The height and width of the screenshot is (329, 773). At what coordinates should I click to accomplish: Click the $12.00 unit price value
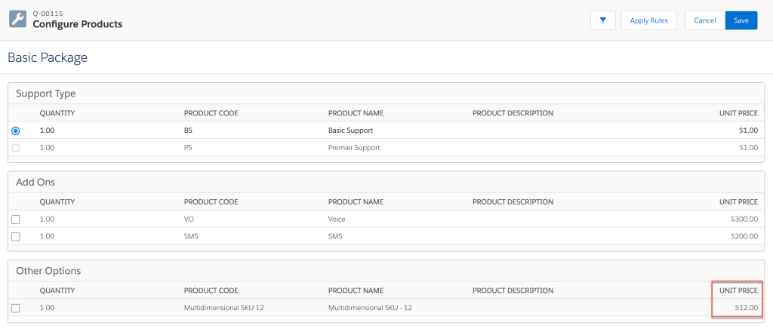[745, 308]
